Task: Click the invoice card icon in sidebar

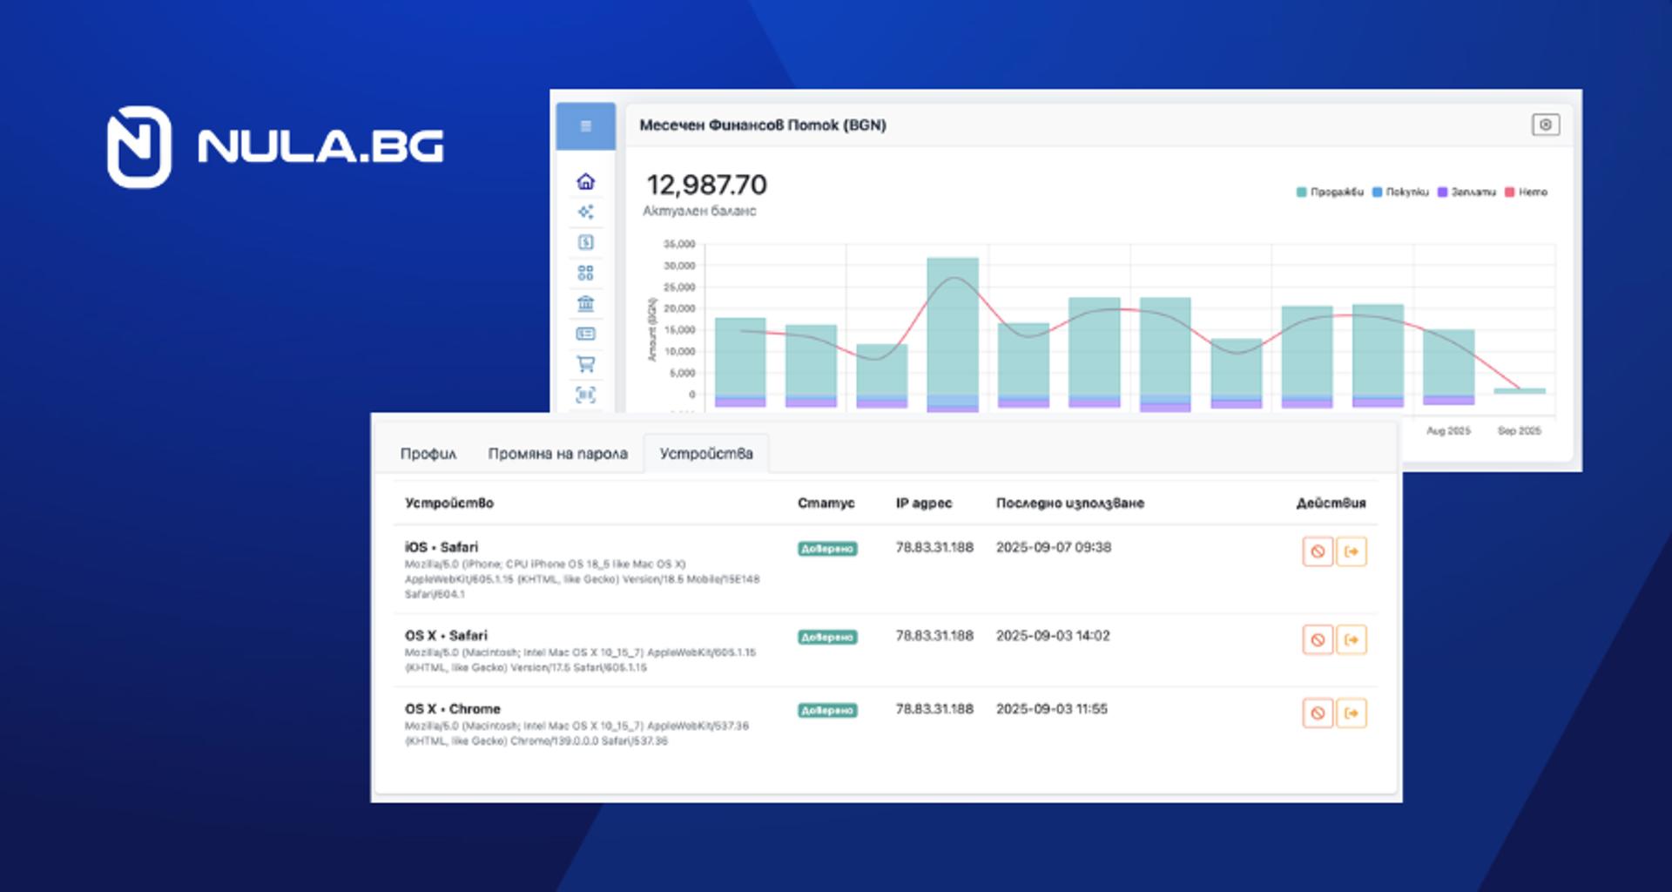Action: point(586,334)
